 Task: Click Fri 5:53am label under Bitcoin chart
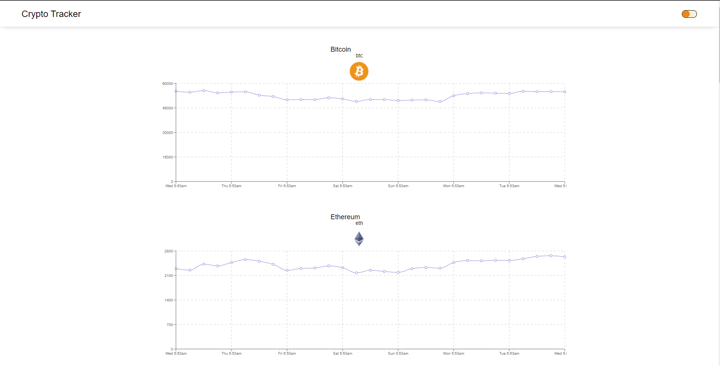click(x=287, y=186)
